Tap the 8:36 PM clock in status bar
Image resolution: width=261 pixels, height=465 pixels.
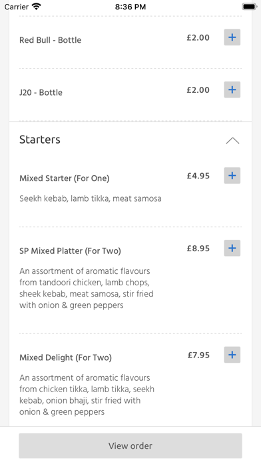pyautogui.click(x=130, y=7)
